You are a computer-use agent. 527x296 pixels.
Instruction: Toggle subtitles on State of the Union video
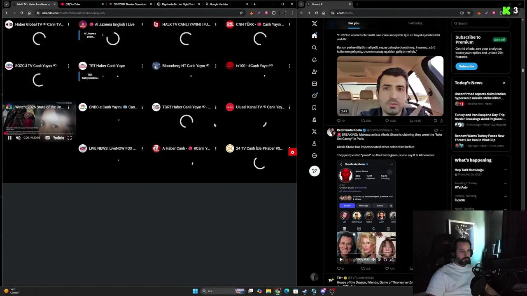click(47, 138)
